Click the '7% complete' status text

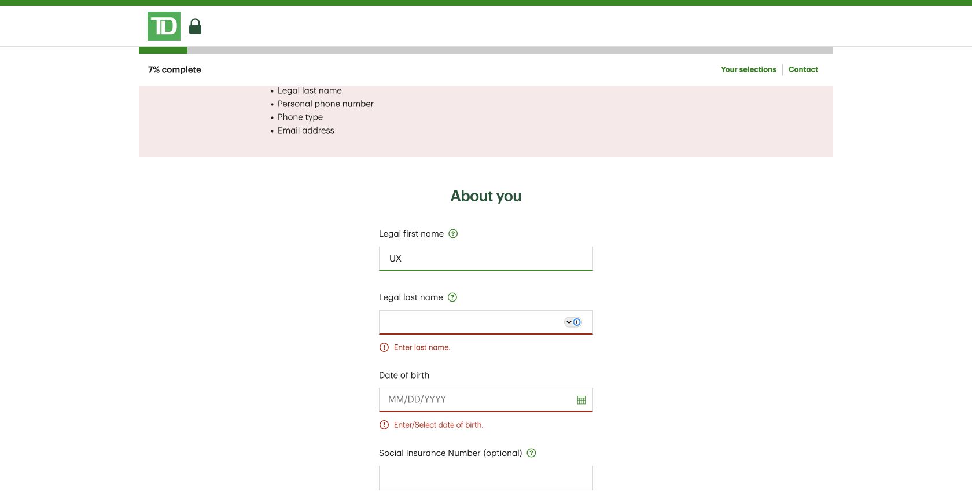point(175,69)
